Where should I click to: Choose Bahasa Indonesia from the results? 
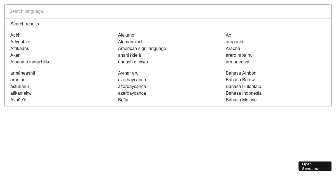click(244, 93)
